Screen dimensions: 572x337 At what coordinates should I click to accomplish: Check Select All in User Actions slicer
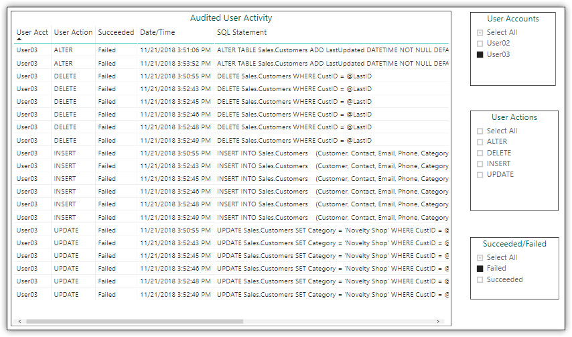click(x=480, y=131)
